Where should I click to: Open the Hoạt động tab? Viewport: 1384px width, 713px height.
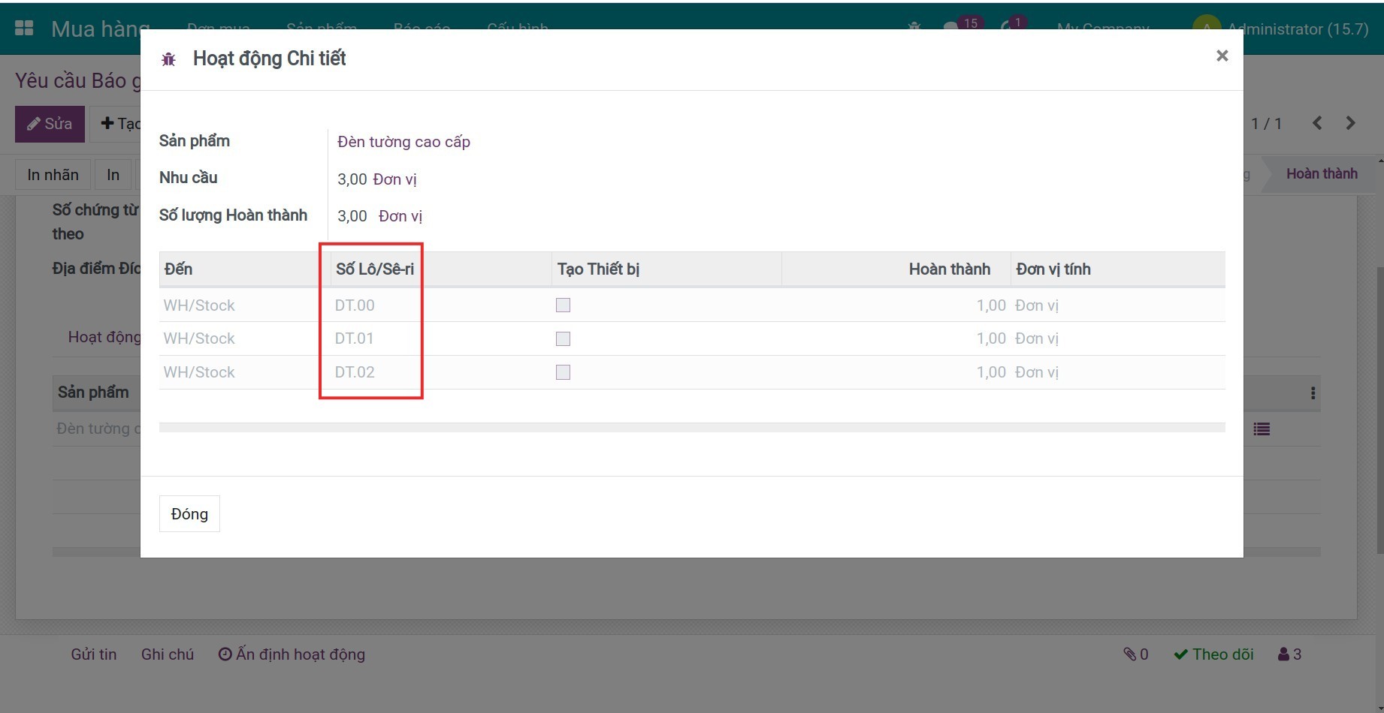(x=104, y=337)
